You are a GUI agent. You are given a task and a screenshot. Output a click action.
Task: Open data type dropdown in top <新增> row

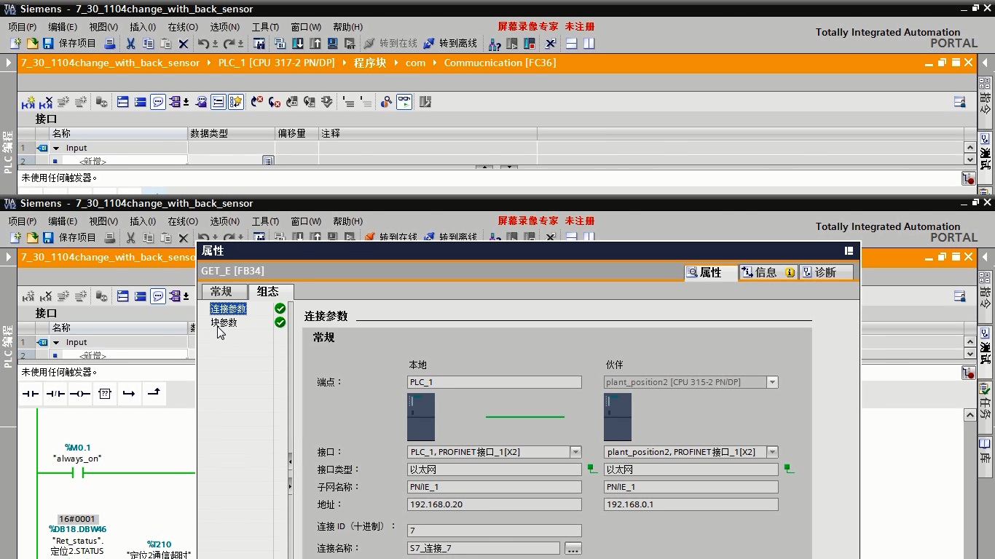pos(268,161)
